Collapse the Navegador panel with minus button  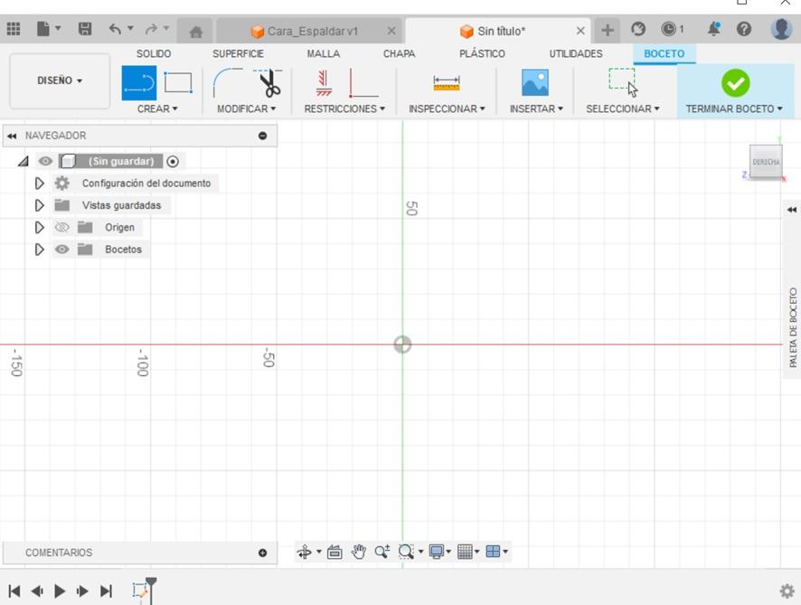coord(262,136)
